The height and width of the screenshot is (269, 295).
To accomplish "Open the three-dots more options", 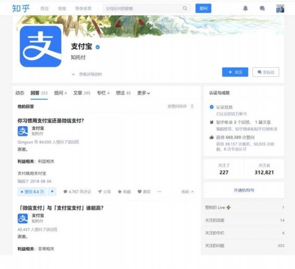I will (159, 192).
